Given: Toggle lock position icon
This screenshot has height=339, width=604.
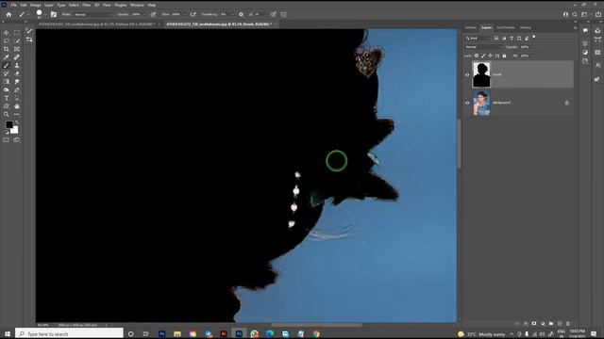Looking at the screenshot, I should point(490,56).
